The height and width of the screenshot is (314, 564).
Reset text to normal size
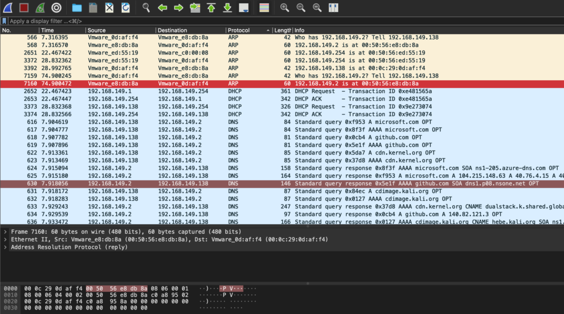tap(317, 8)
